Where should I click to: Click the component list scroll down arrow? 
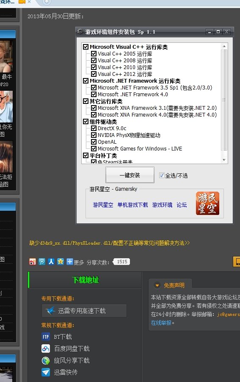point(224,160)
